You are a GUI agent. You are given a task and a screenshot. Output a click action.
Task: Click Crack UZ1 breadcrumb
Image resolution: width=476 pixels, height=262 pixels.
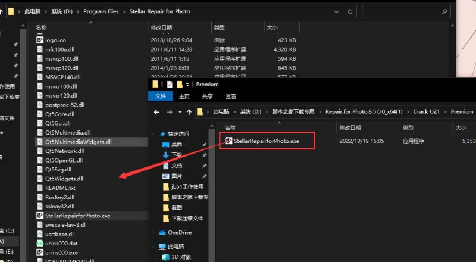point(426,111)
